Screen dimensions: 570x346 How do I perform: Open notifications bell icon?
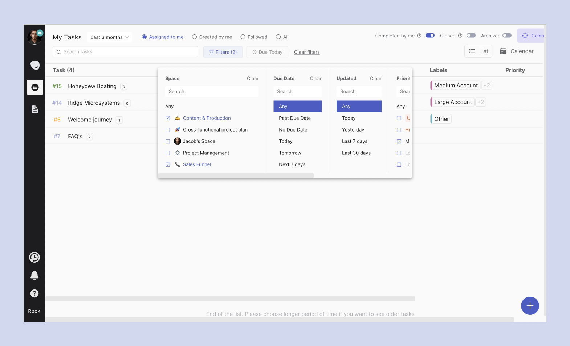click(34, 275)
